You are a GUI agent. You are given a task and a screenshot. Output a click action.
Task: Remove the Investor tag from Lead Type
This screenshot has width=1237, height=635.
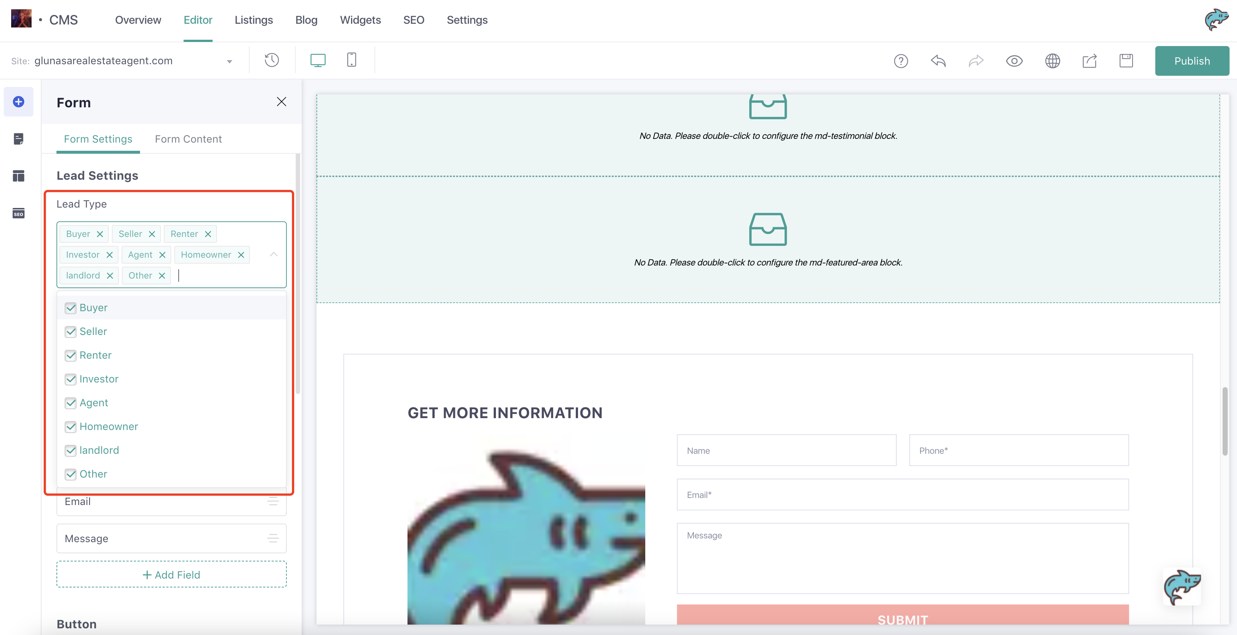point(110,255)
